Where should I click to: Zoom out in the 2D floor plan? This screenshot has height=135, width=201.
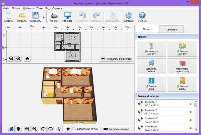(x=11, y=58)
